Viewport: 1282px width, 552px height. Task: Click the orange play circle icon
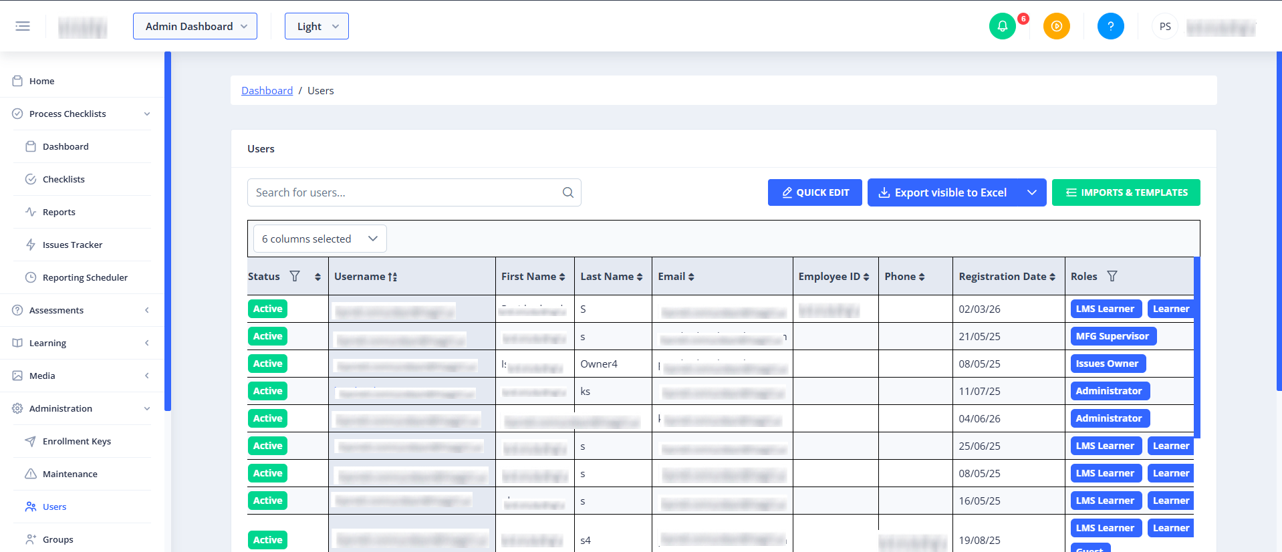coord(1056,26)
